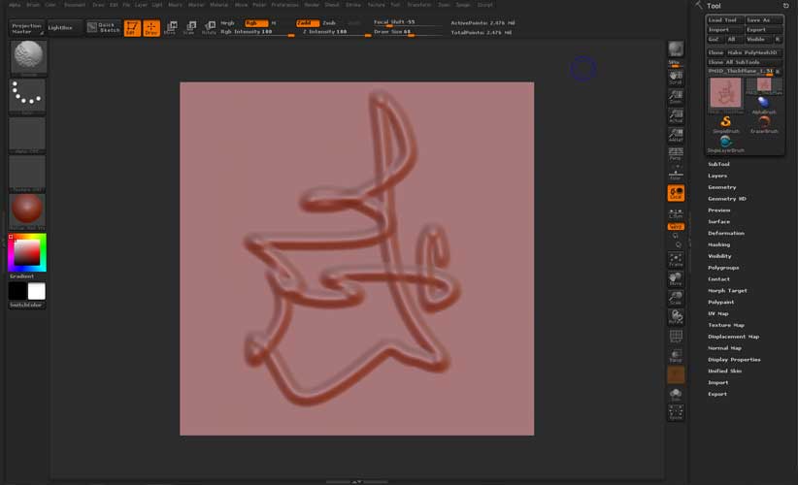The height and width of the screenshot is (485, 798).
Task: Click the AAHalf icon
Action: pyautogui.click(x=676, y=136)
